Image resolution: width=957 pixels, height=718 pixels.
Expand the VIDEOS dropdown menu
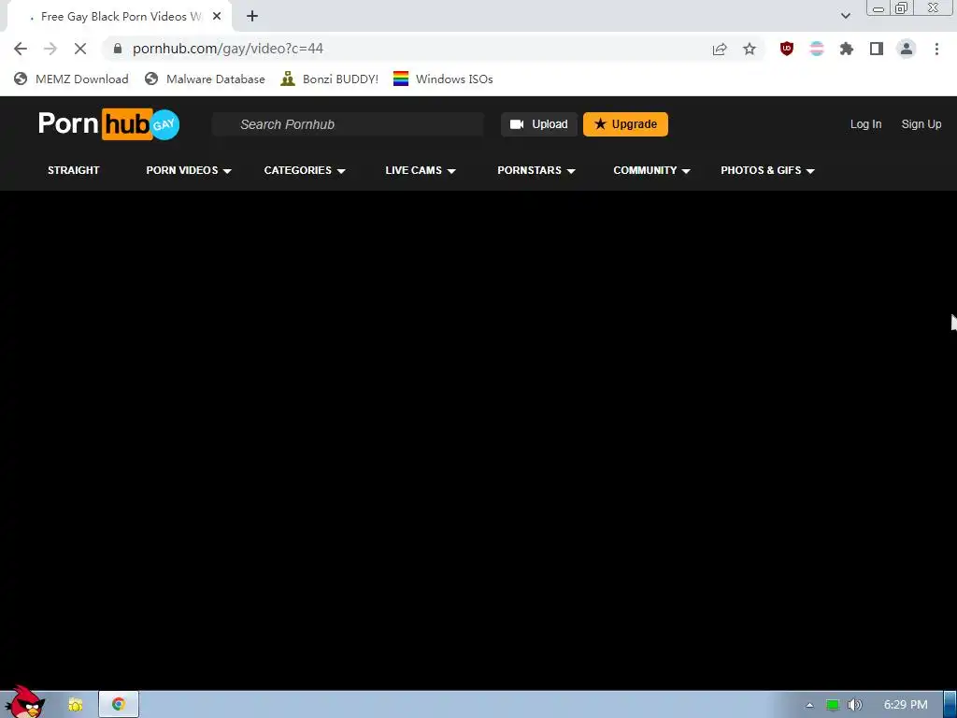click(189, 170)
